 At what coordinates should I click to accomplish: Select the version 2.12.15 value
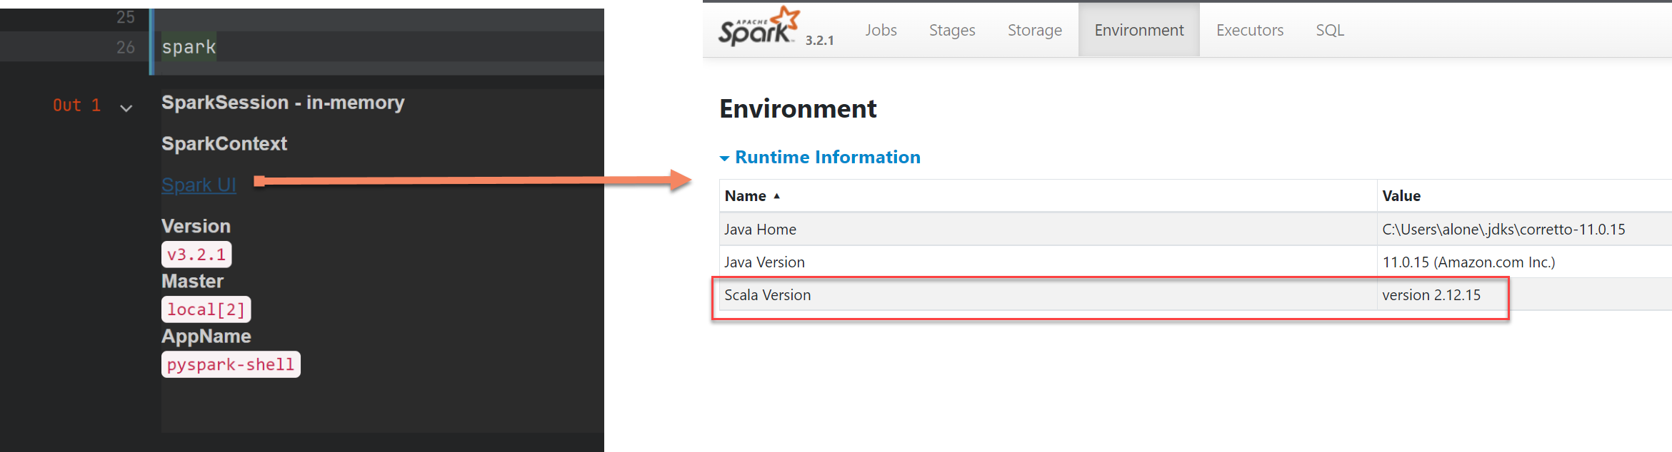1431,295
